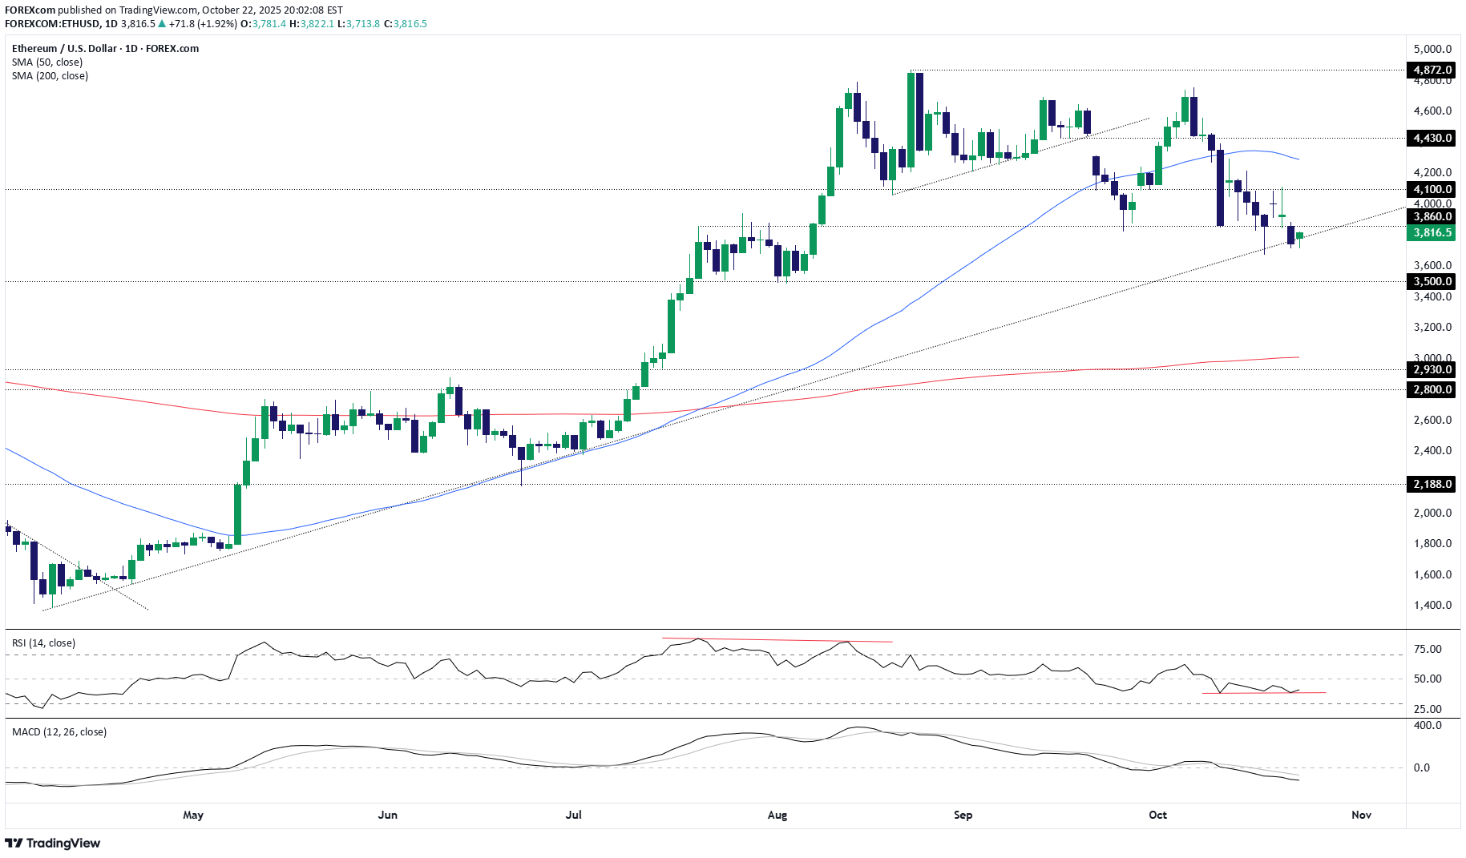Click the TradingView.com attribution text
The width and height of the screenshot is (1466, 858).
(x=157, y=10)
